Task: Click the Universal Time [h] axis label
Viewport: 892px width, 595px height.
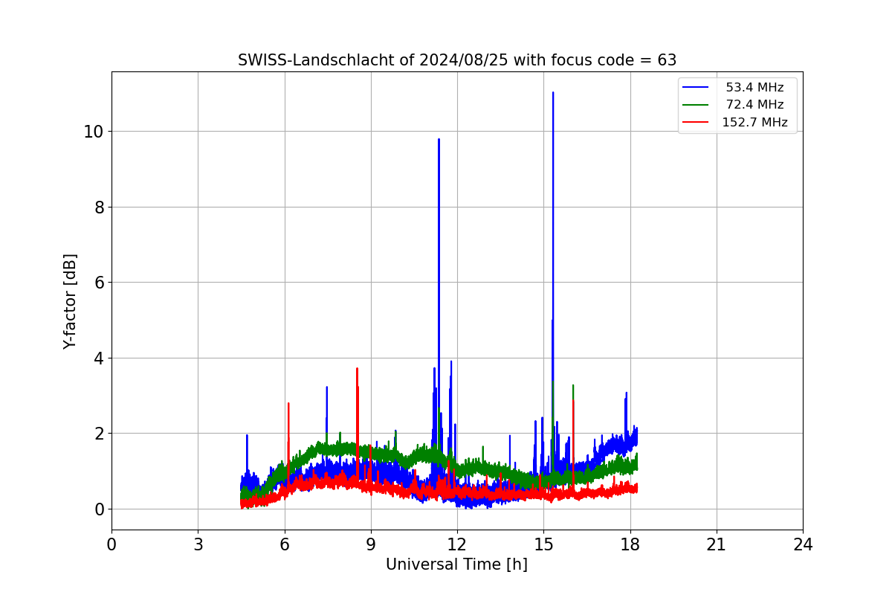Action: [x=456, y=565]
